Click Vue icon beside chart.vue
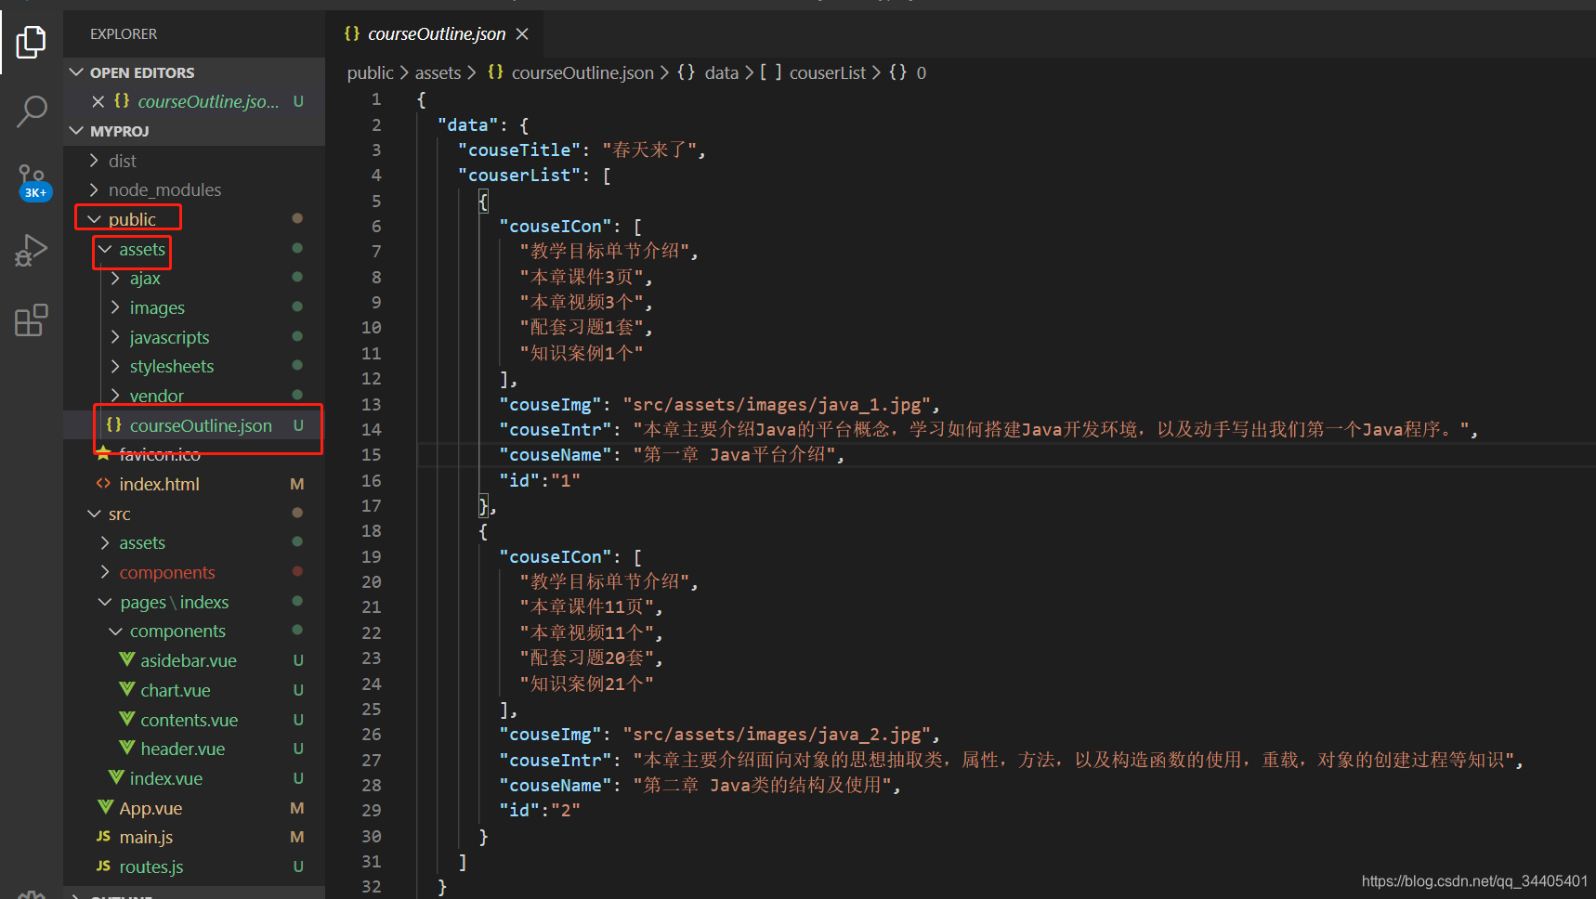The height and width of the screenshot is (899, 1596). (127, 689)
